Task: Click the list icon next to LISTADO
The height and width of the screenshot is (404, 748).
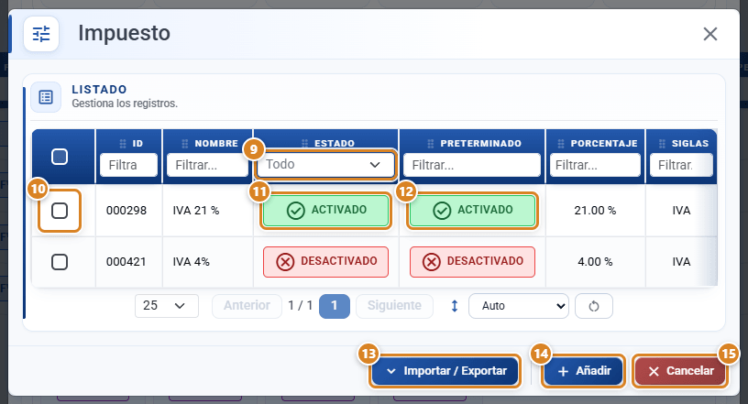Action: (x=46, y=97)
